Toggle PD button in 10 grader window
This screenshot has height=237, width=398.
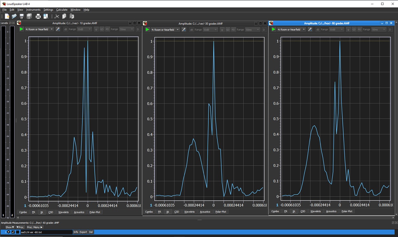[x=108, y=29]
